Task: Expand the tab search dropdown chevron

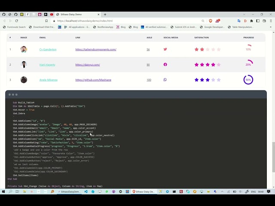Action: [244, 15]
